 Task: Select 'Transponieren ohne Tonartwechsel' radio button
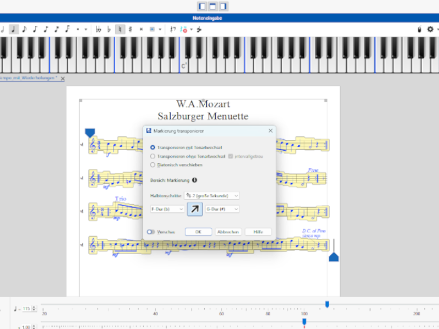[x=153, y=156]
